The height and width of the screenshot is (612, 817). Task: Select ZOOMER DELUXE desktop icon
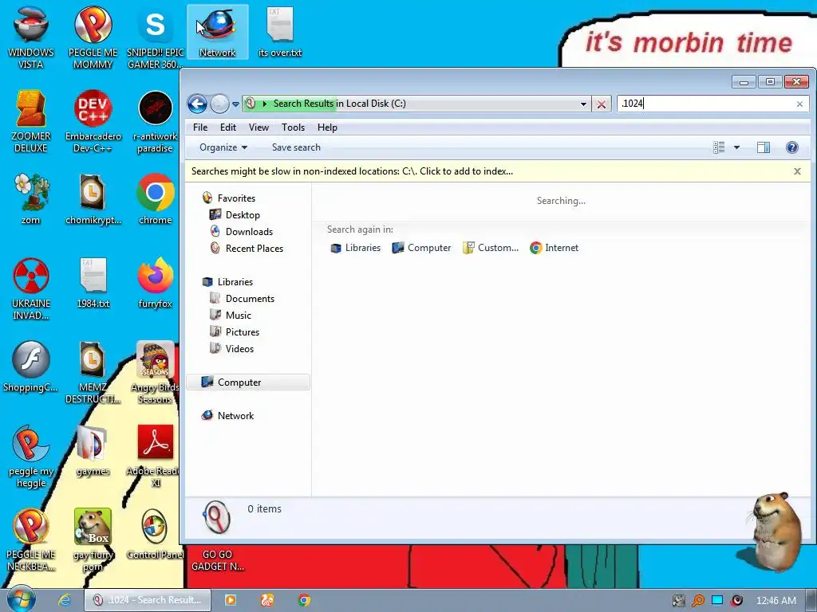[x=31, y=122]
